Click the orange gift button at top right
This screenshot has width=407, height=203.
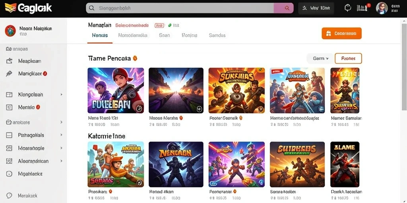point(341,33)
